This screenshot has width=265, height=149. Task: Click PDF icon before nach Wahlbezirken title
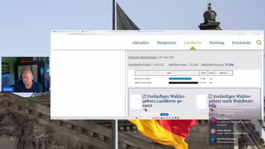[x=210, y=96]
